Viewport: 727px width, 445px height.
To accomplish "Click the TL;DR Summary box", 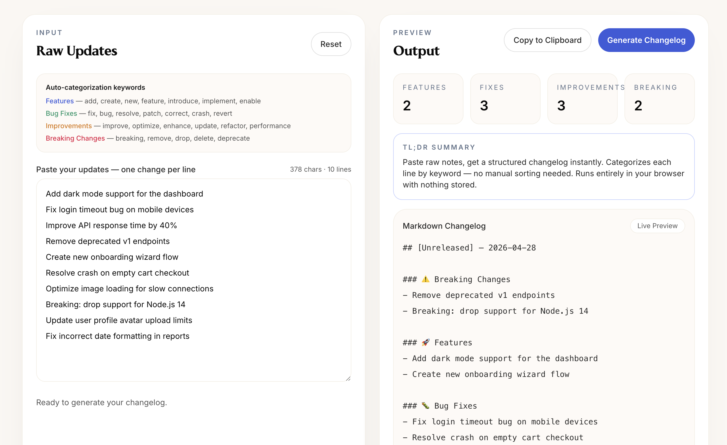I will 543,167.
